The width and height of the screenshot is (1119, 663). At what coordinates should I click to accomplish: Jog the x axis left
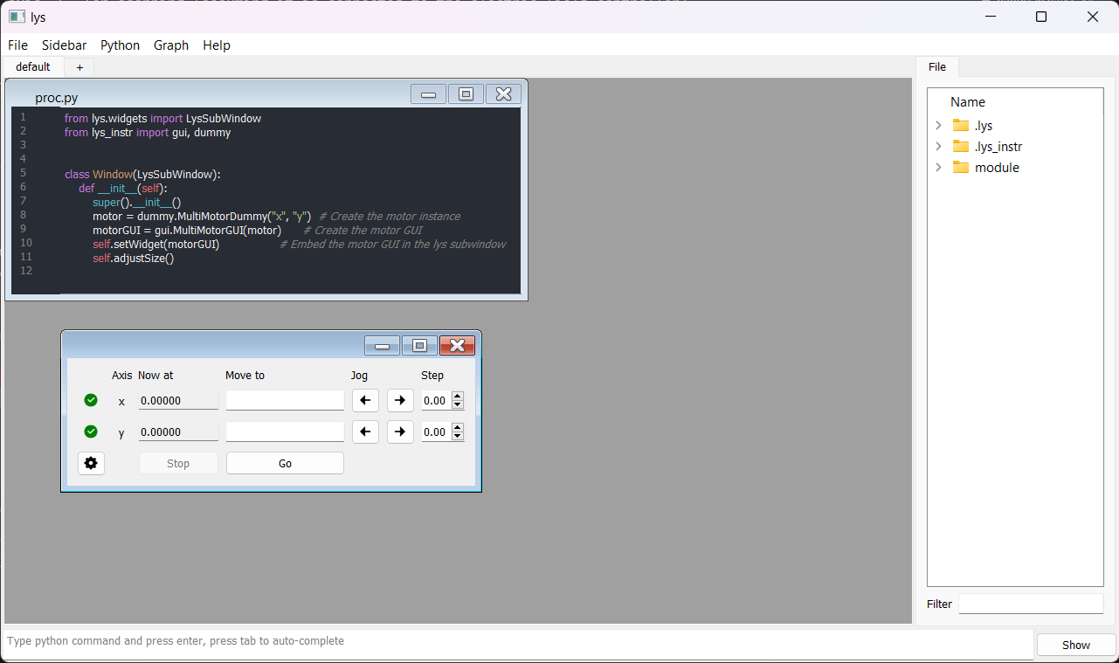tap(365, 401)
